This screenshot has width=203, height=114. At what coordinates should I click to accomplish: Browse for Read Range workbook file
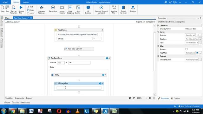pos(100,35)
